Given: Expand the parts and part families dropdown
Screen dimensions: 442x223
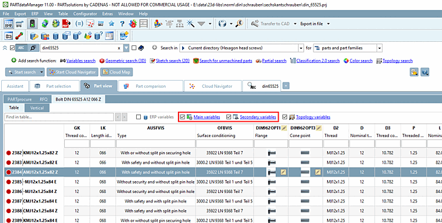Looking at the screenshot, I should coord(380,48).
